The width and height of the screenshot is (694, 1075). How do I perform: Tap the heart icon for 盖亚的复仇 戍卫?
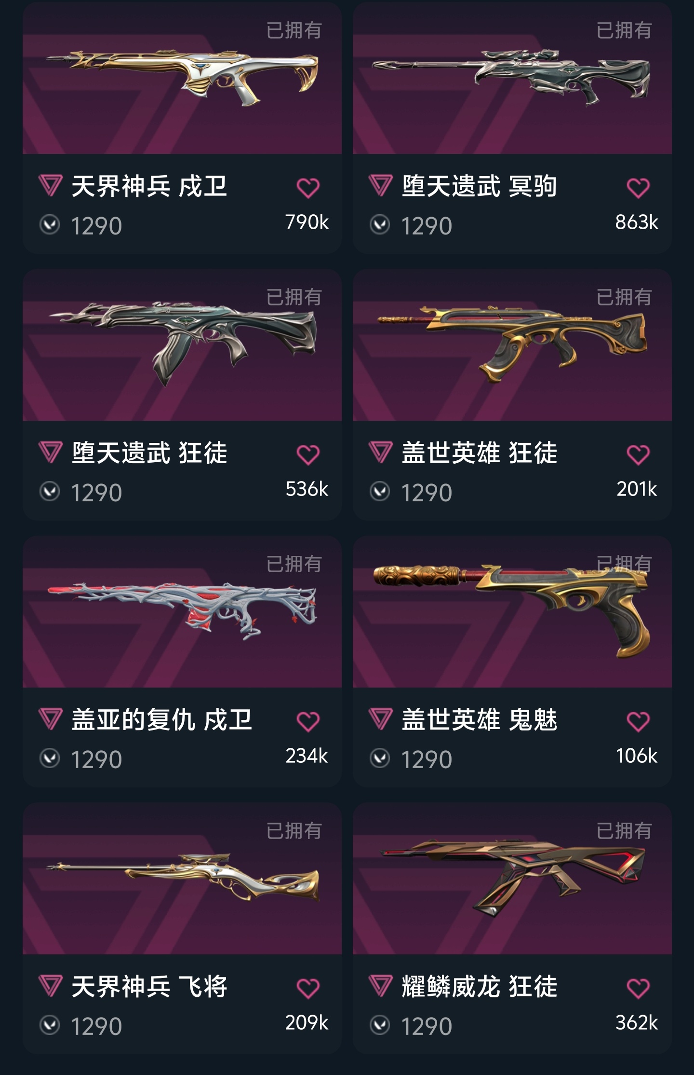tap(308, 722)
